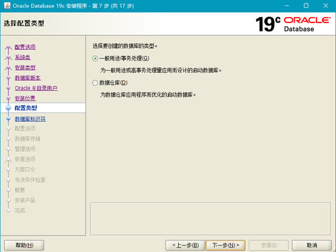Click the step marker beside 安装位置
The width and height of the screenshot is (336, 252).
coord(8,98)
